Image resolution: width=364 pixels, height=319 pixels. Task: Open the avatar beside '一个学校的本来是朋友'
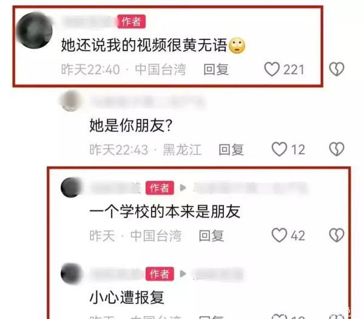(x=71, y=187)
